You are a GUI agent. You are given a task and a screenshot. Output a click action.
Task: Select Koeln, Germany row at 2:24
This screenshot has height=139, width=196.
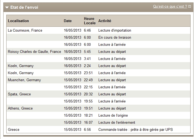tap(98, 66)
